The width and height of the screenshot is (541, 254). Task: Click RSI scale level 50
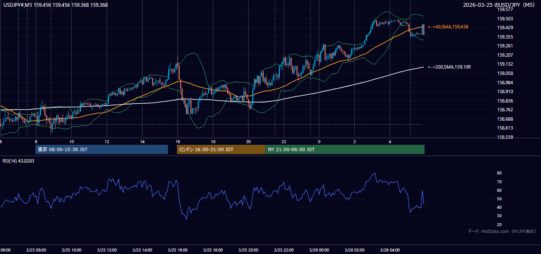click(x=500, y=199)
